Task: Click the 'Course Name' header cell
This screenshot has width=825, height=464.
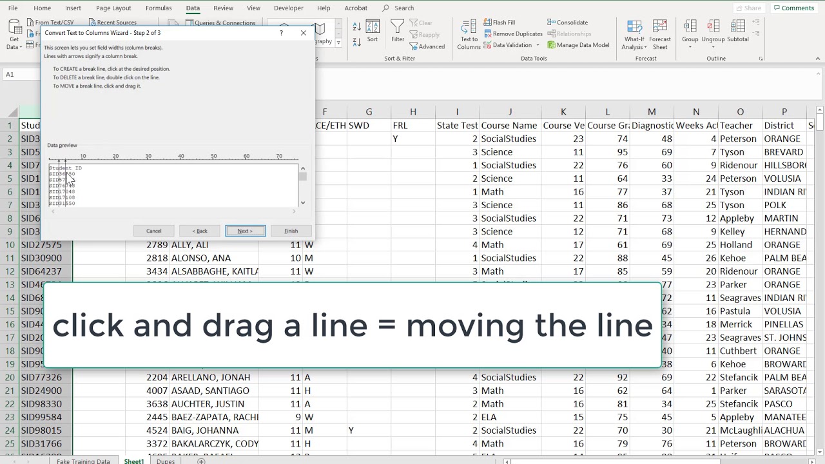Action: coord(510,126)
